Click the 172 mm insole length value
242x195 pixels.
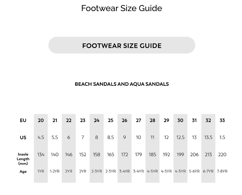pyautogui.click(x=124, y=155)
